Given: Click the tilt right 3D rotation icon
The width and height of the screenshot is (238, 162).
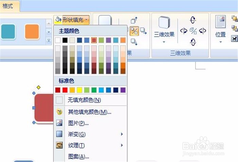Looking at the screenshot, I should [x=203, y=31].
